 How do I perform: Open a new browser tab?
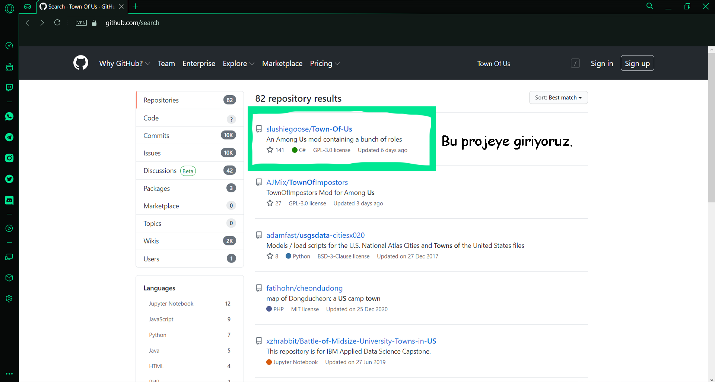tap(136, 6)
